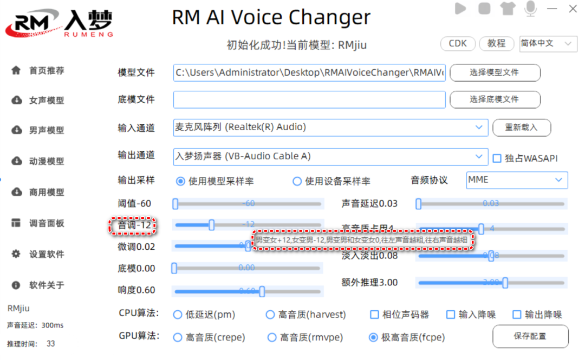Image resolution: width=585 pixels, height=360 pixels.
Task: Enable the 独占WASAPI checkbox
Action: pyautogui.click(x=497, y=158)
